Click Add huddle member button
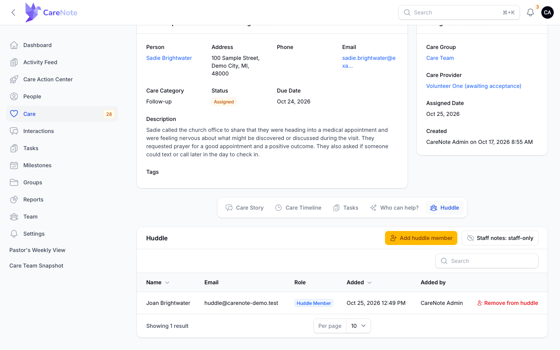The height and width of the screenshot is (350, 560). pos(421,238)
